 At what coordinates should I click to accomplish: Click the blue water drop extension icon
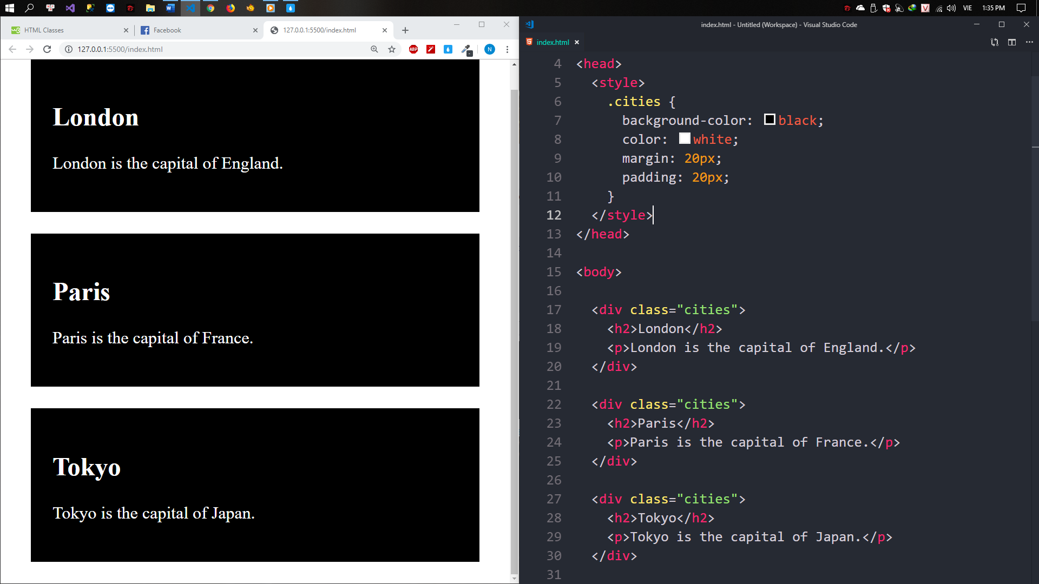tap(448, 49)
